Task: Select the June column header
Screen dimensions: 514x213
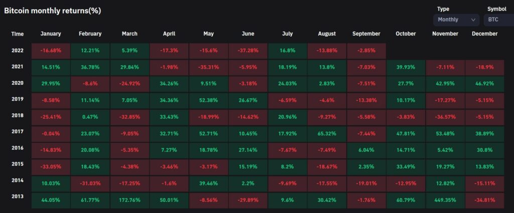Action: pyautogui.click(x=248, y=34)
